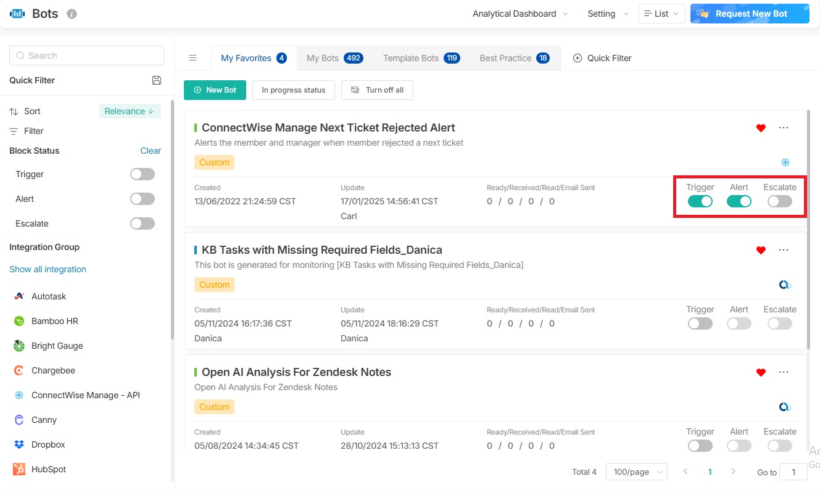The width and height of the screenshot is (820, 492).
Task: Enable Trigger for KB Tasks with Missing Required Fields_Danica
Action: pos(700,323)
